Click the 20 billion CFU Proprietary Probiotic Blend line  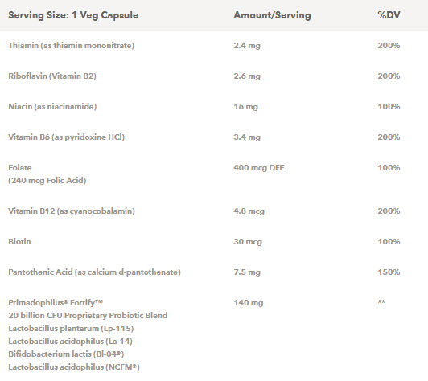coord(88,316)
